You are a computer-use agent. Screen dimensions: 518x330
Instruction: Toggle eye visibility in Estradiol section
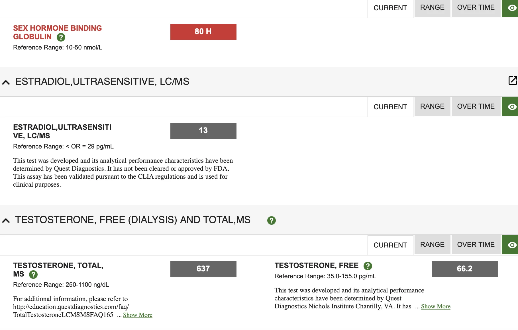(511, 107)
